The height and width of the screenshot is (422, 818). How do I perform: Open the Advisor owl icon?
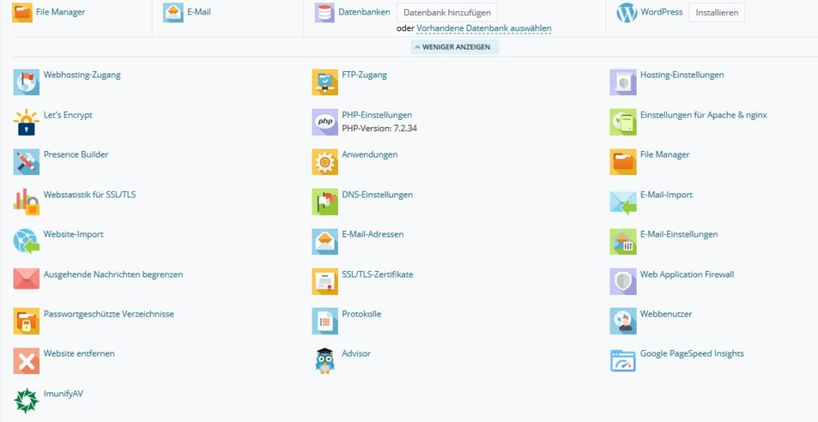pos(325,361)
